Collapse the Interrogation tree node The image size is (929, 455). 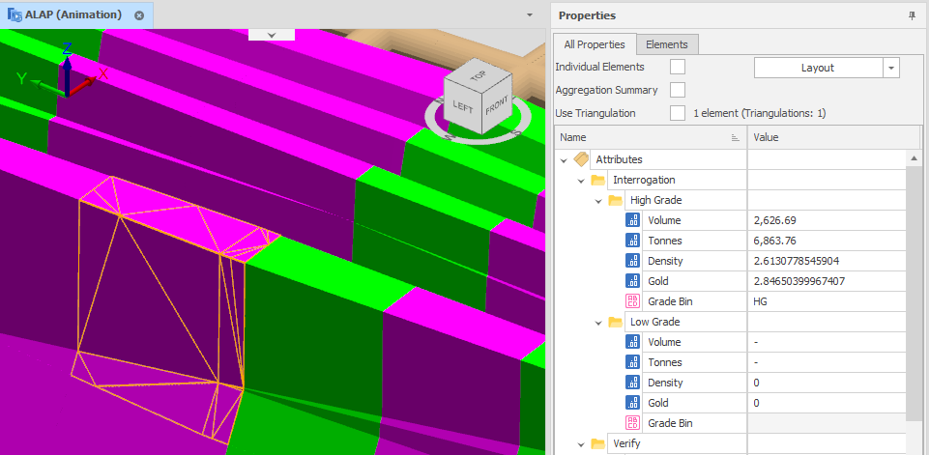coord(581,180)
